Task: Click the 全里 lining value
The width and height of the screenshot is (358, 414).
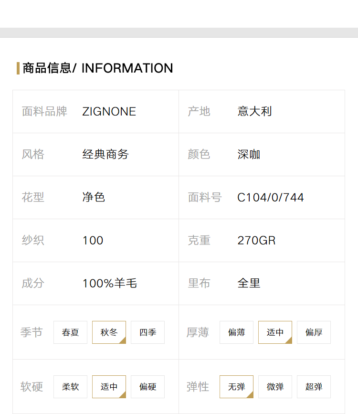Action: (x=249, y=283)
